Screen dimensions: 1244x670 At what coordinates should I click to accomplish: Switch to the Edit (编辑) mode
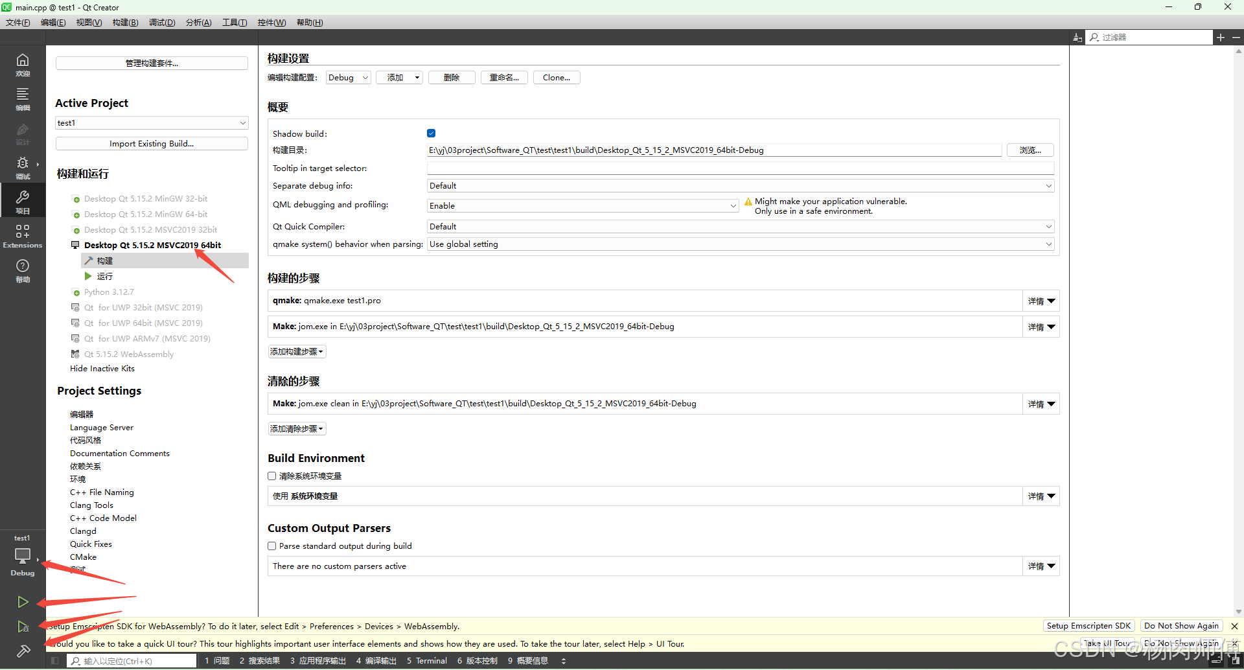pos(23,99)
